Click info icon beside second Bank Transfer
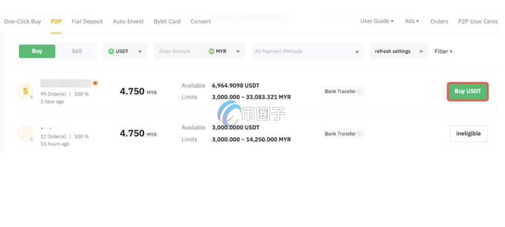Screen dimensions: 505x227 359,134
